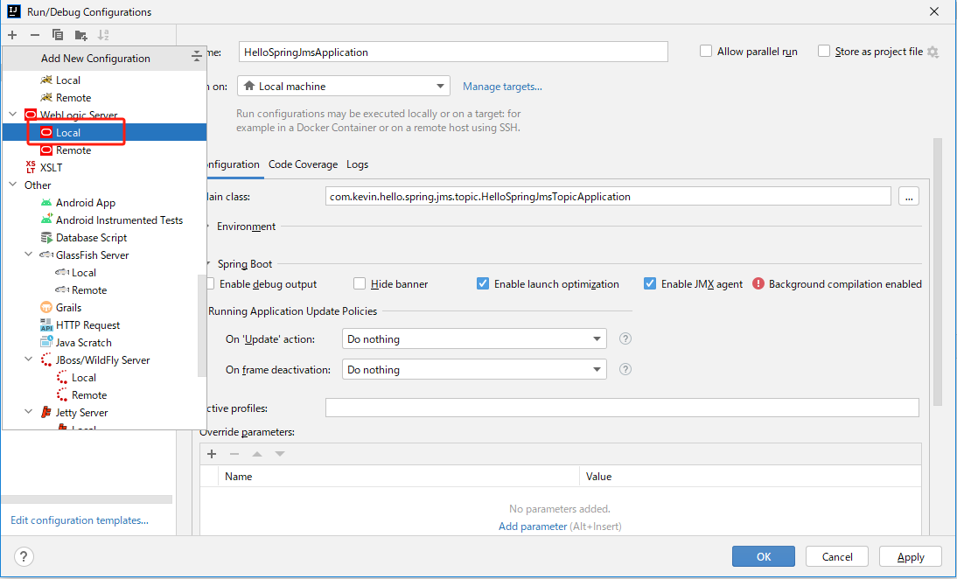Click the Sort configurations alphabetically icon
The image size is (957, 579).
(103, 35)
